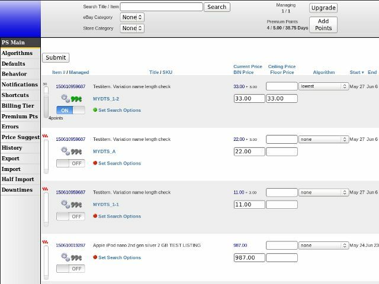Viewport: 379px width, 284px height.
Task: Open the algorithm dropdown showing 'lowest'
Action: 323,86
